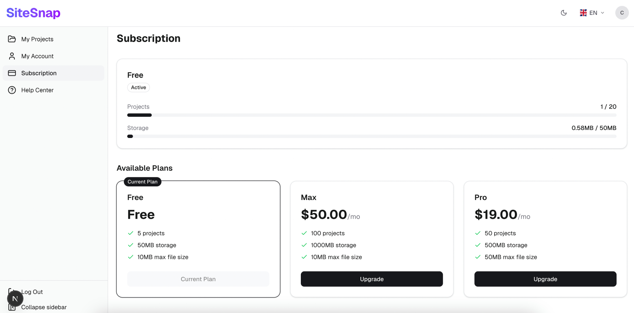Collapse sidebar using bottom control
634x313 pixels.
(x=44, y=307)
